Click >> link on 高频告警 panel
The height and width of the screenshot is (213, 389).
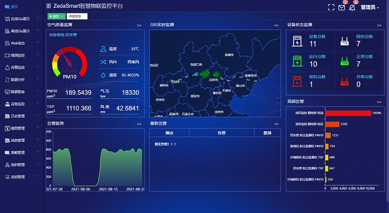379,102
